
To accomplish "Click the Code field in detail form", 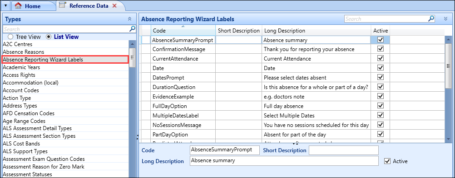I will (225, 150).
